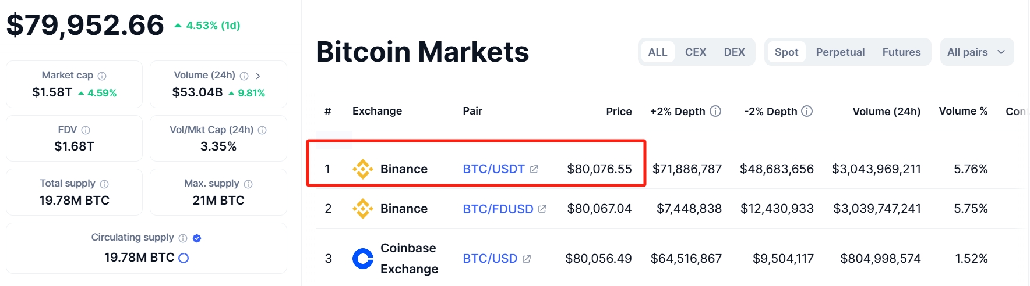The width and height of the screenshot is (1030, 286).
Task: Click the circulating supply progress ring
Action: (184, 258)
